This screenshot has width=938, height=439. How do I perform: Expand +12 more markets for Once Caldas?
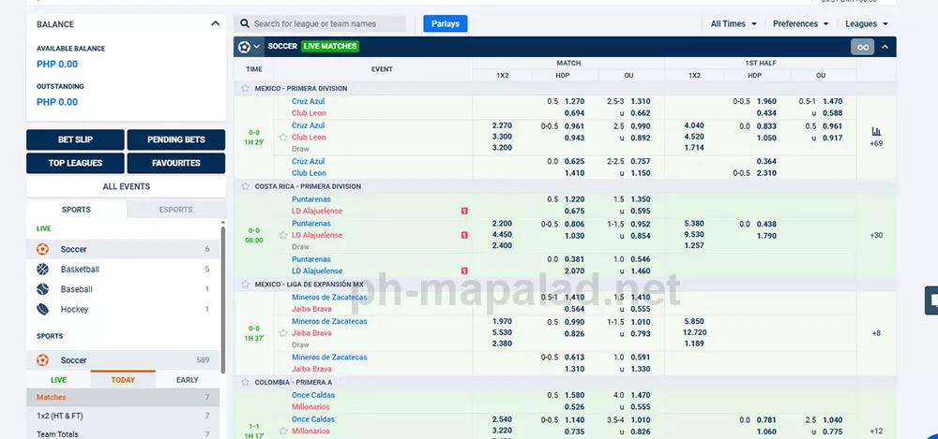pyautogui.click(x=876, y=432)
